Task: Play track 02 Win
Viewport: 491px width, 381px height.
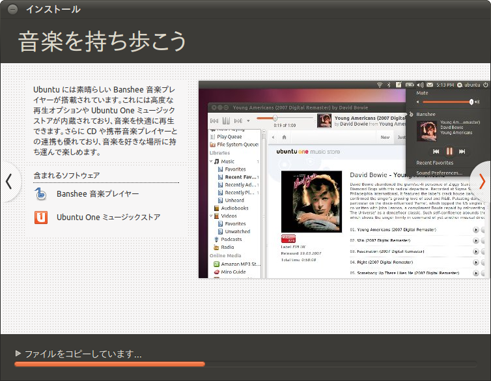Action: [476, 241]
